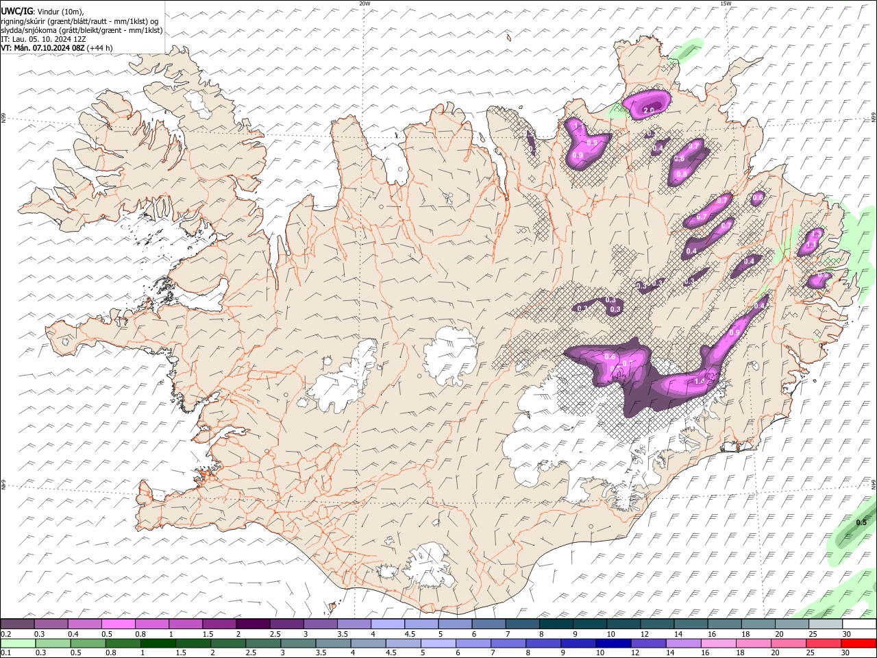Click the pink swatch labeled 18 in bottom legend
This screenshot has width=877, height=658.
click(752, 643)
